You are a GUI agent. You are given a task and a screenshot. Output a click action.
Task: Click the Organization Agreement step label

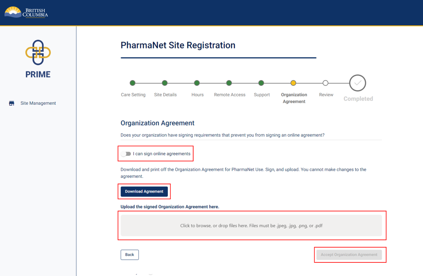(x=294, y=98)
